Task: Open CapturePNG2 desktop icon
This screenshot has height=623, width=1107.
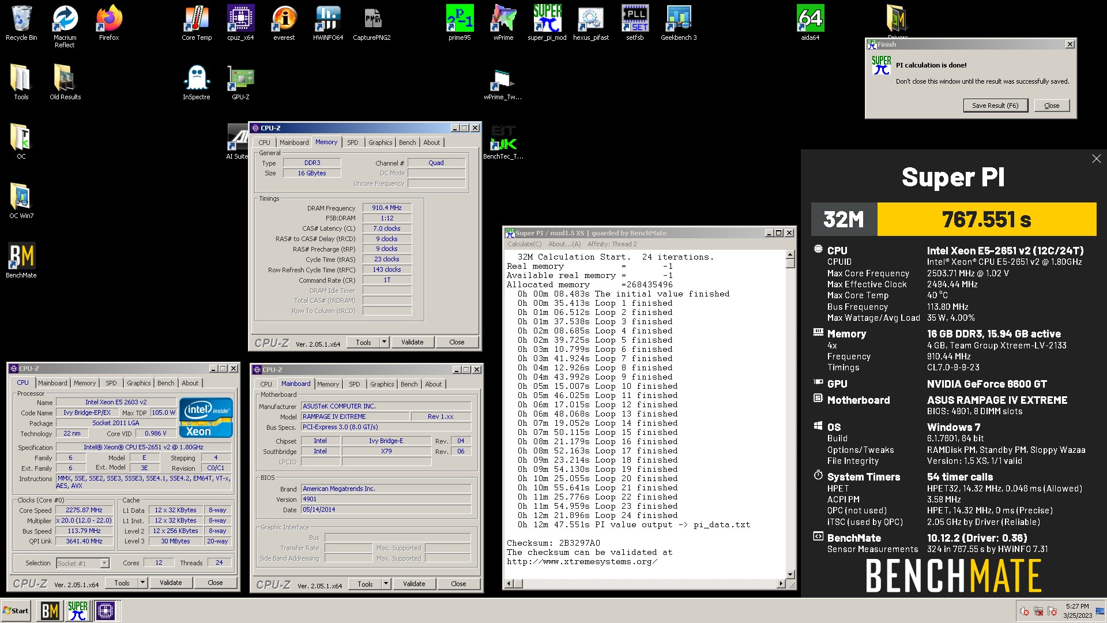Action: pos(372,23)
